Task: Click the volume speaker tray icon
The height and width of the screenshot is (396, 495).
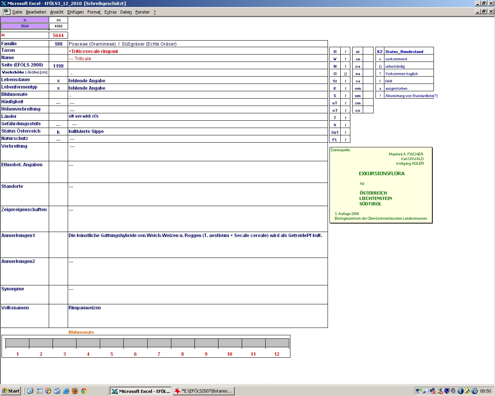Action: [454, 391]
